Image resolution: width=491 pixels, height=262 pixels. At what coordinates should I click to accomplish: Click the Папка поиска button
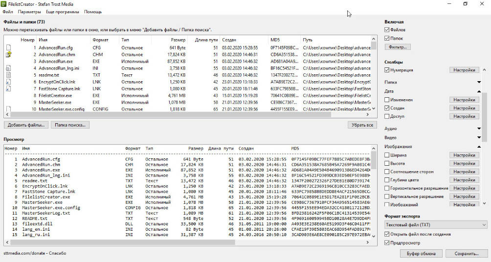(x=70, y=125)
